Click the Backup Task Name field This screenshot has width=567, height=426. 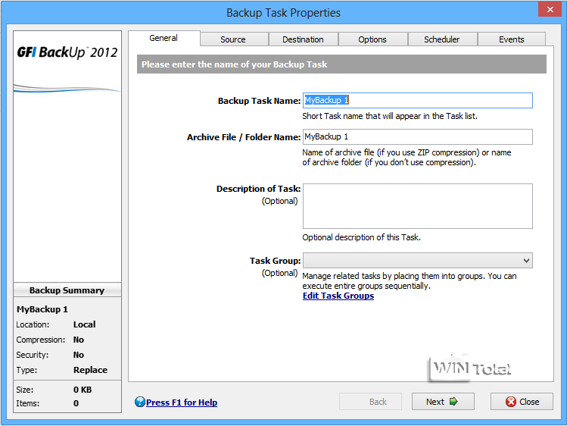pyautogui.click(x=418, y=100)
